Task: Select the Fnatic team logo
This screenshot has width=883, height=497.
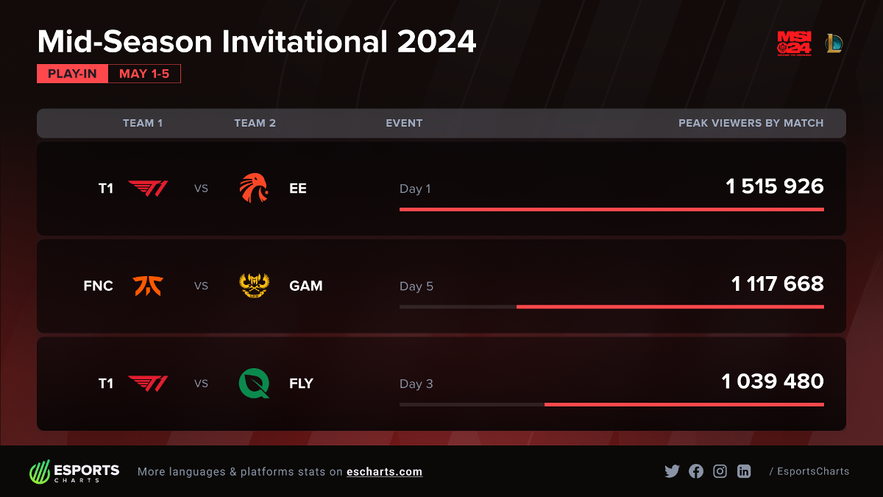Action: (148, 286)
